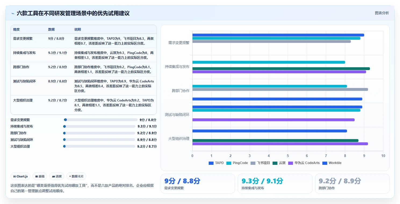
Task: Click the 需求变更频繁 chart axis label
Action: pos(179,43)
